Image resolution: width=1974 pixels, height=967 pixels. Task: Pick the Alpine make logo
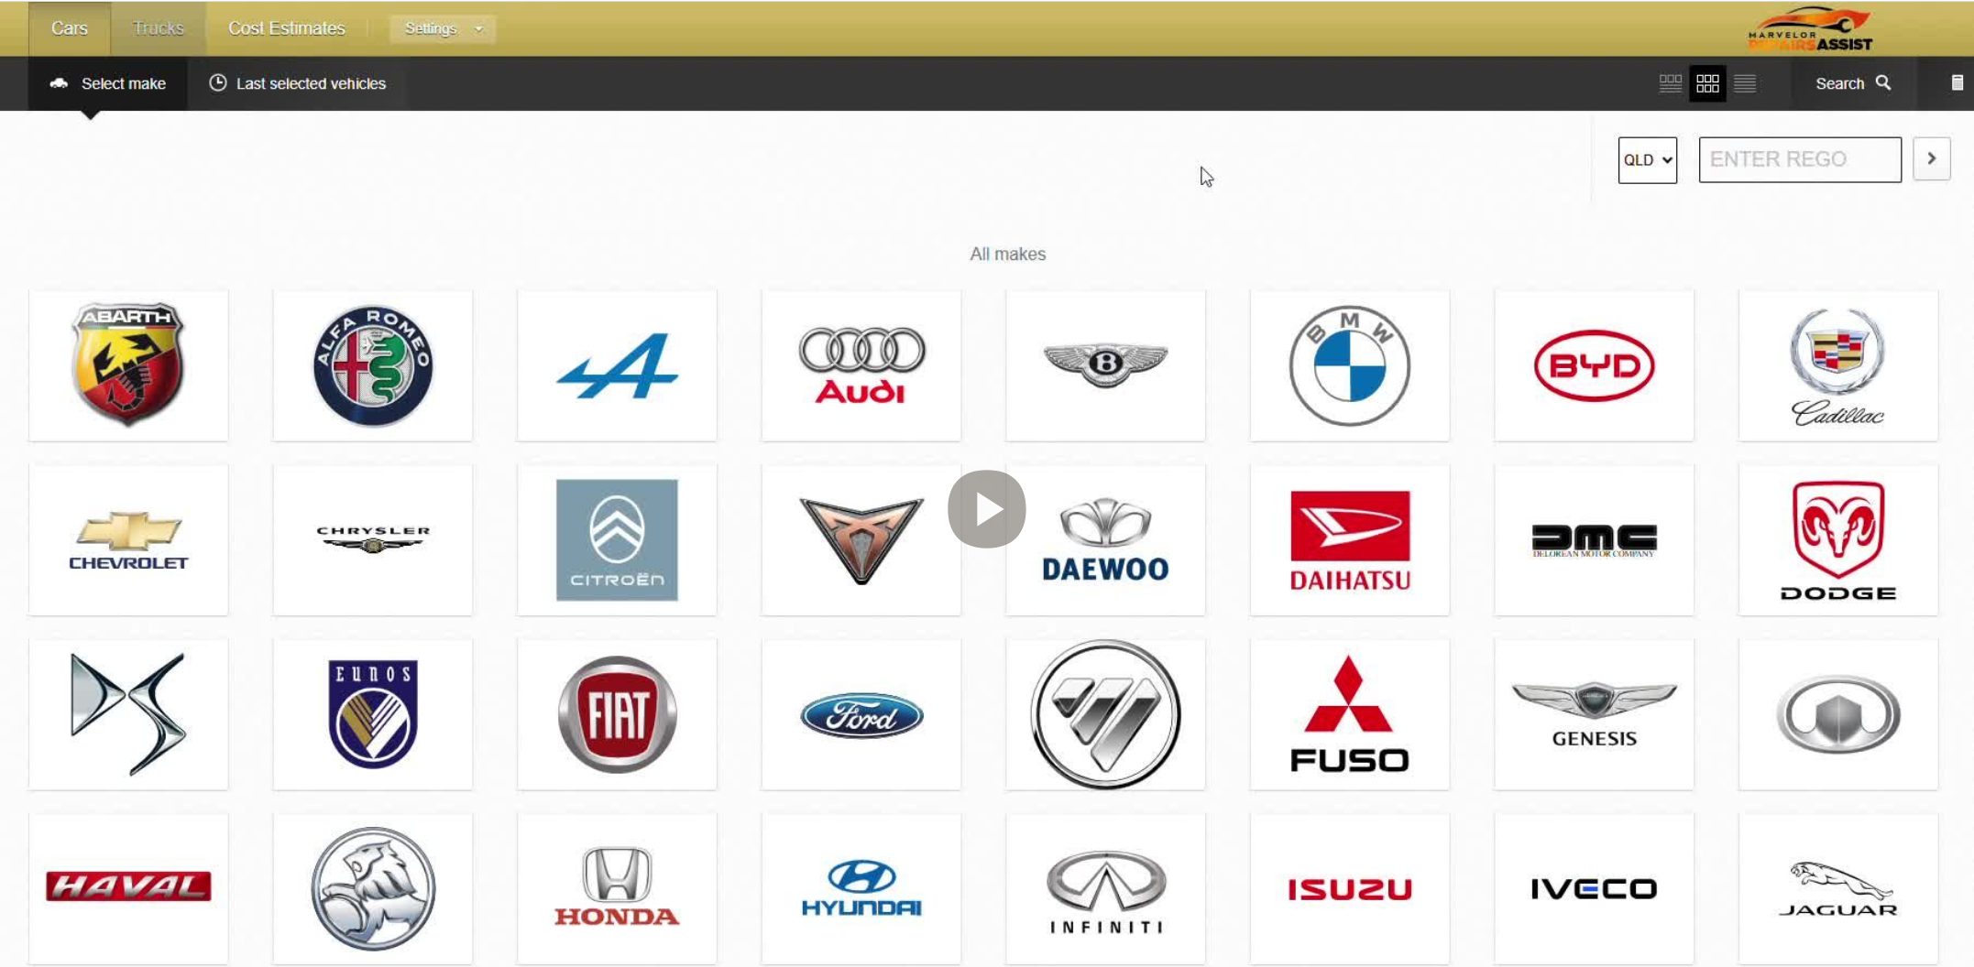[617, 365]
